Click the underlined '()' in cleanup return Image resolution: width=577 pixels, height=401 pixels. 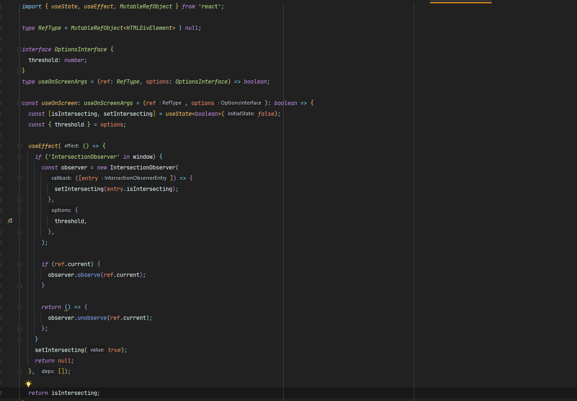[x=68, y=307]
